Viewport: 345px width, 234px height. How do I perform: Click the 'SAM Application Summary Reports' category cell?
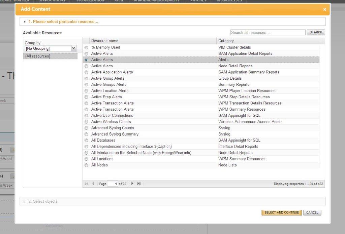coord(249,72)
